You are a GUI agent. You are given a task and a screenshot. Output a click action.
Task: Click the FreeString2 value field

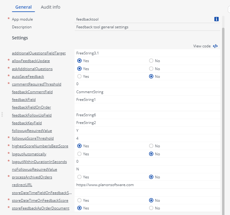point(147,123)
